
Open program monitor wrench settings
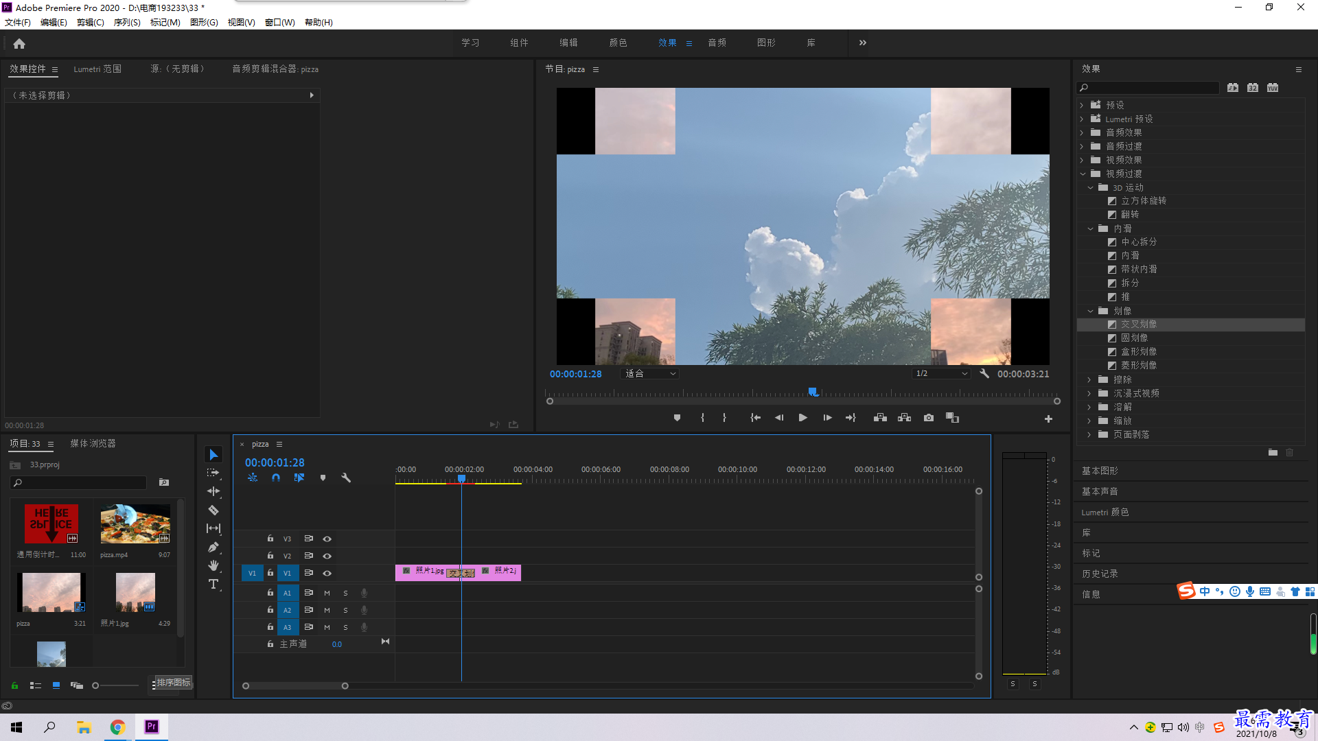(x=984, y=374)
